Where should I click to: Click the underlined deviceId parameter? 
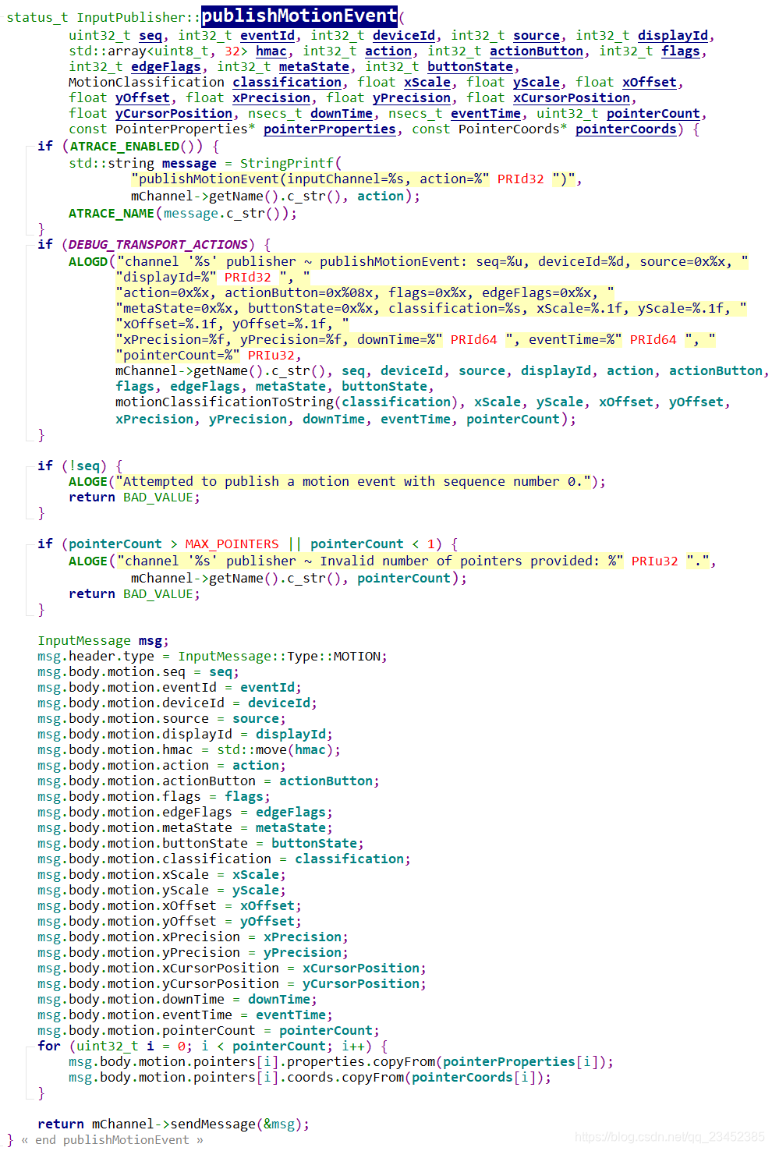pyautogui.click(x=403, y=35)
